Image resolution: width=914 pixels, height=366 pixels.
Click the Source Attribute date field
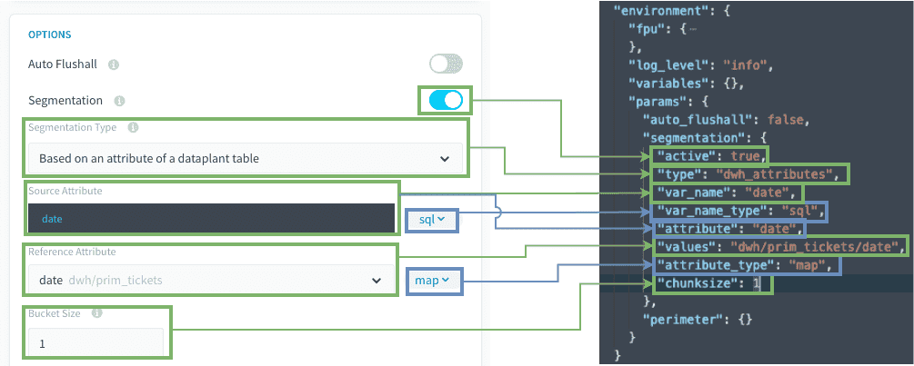pyautogui.click(x=211, y=218)
